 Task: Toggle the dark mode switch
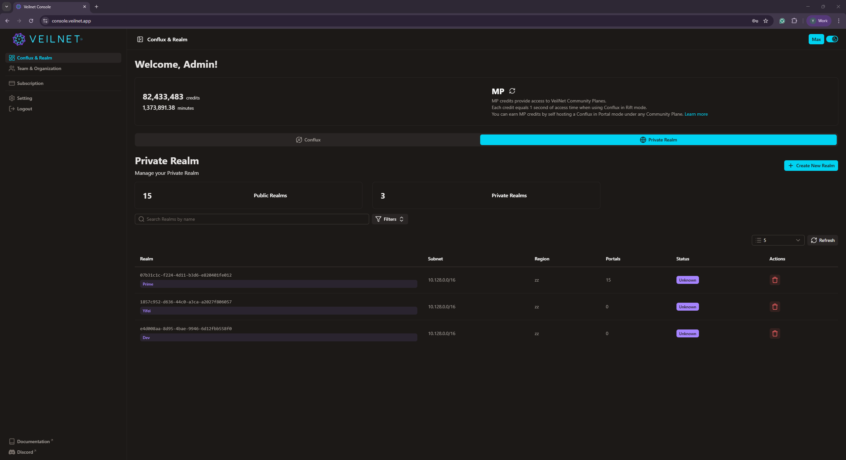tap(832, 39)
